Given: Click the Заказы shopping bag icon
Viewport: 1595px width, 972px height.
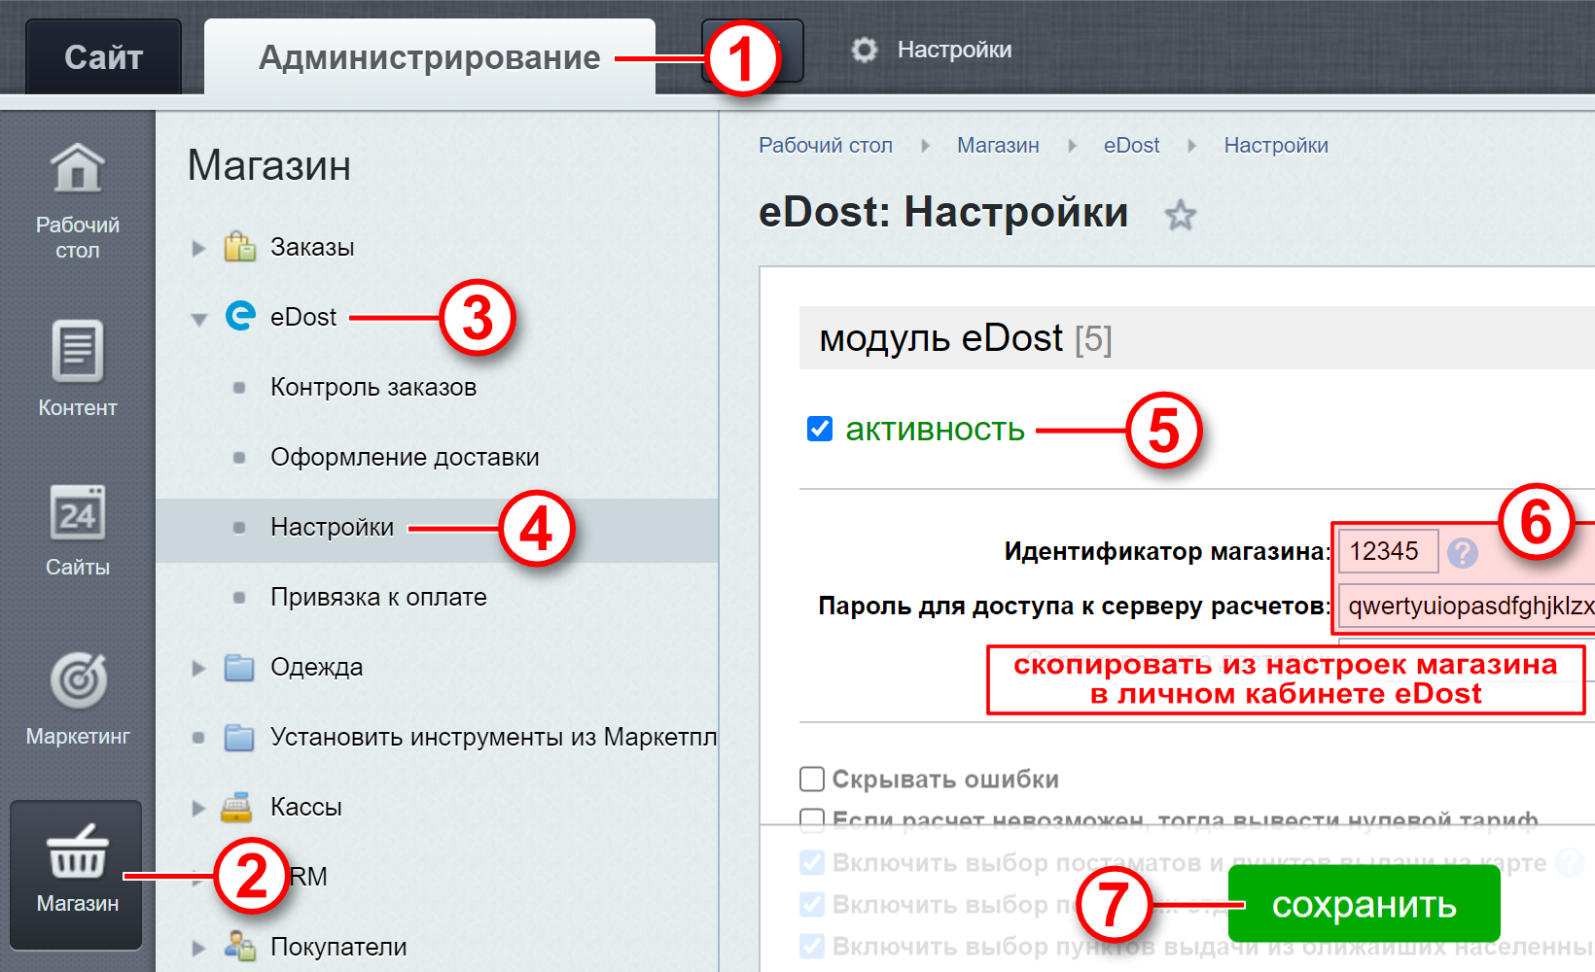Looking at the screenshot, I should point(239,247).
